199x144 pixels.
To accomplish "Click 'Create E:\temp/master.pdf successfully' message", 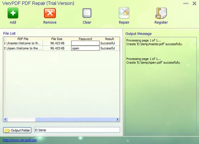I will (154, 44).
